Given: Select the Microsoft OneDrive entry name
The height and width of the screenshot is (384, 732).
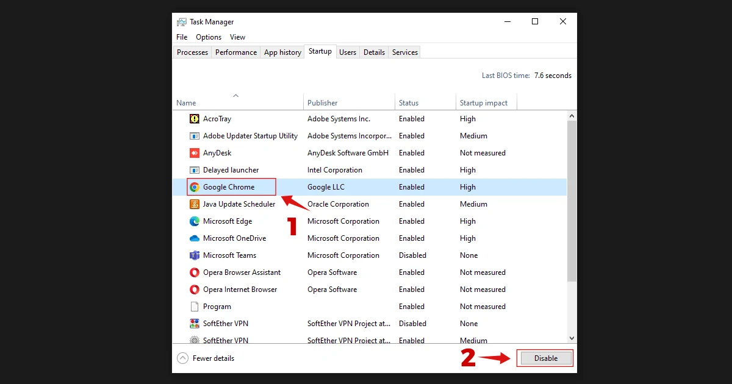Looking at the screenshot, I should (x=235, y=238).
